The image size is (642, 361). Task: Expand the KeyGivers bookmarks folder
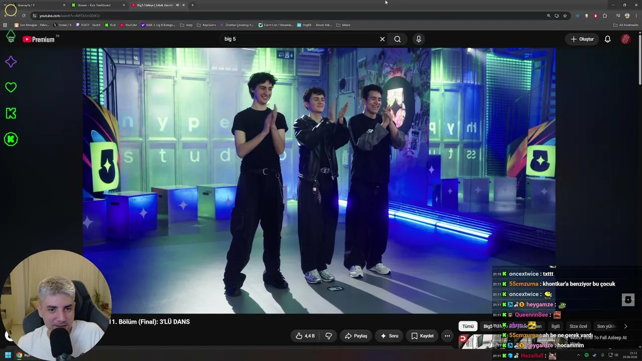tap(206, 25)
